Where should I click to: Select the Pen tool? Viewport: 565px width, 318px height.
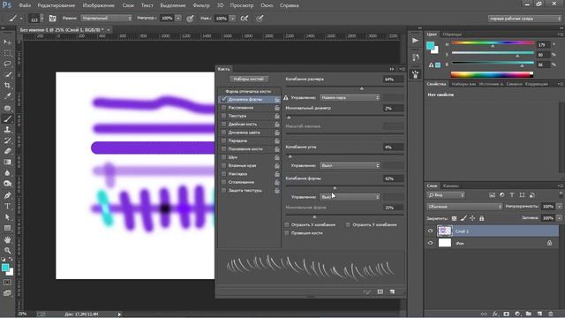(x=7, y=195)
